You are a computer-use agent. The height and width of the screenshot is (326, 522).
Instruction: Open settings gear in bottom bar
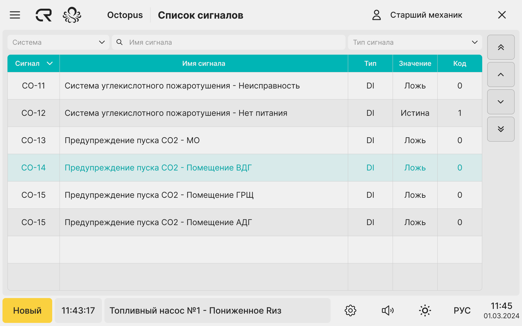(x=350, y=310)
